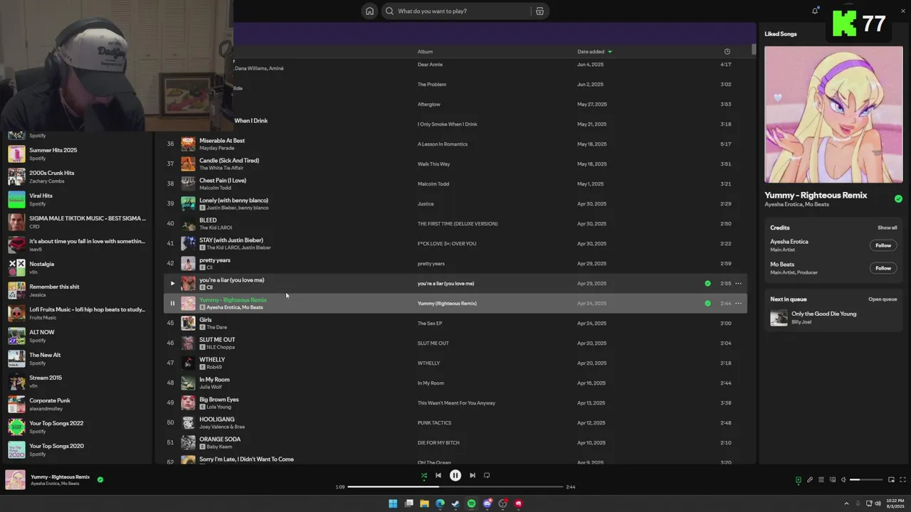Open Your Top Songs 2022 playlist

(77, 427)
